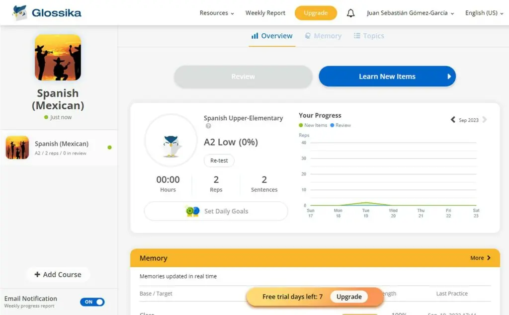Image resolution: width=509 pixels, height=315 pixels.
Task: Click the 00:00 Hours stat
Action: pos(168,184)
